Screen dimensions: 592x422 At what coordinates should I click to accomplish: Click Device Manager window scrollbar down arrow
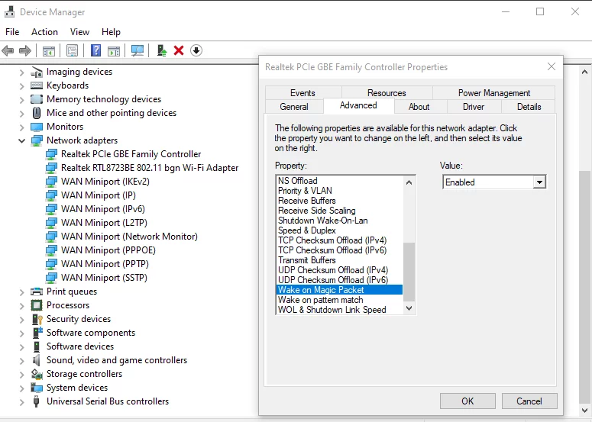click(585, 410)
